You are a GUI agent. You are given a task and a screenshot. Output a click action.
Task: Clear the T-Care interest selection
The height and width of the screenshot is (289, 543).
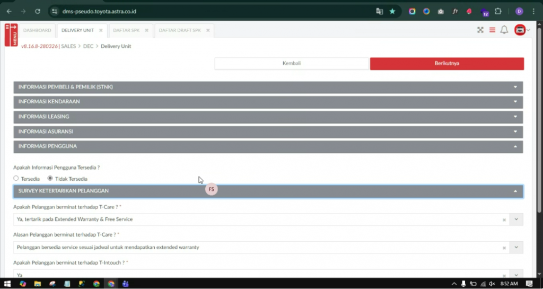[504, 220]
